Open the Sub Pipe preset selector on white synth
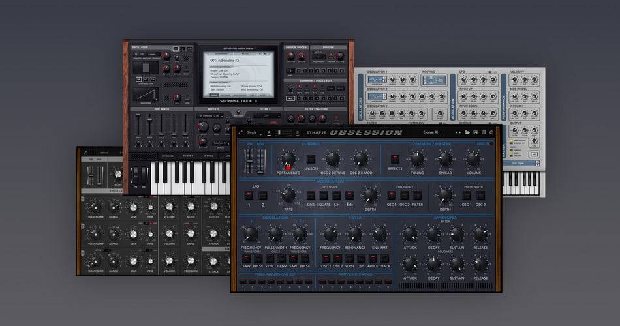Viewport: 620px width, 326px height. (x=520, y=163)
